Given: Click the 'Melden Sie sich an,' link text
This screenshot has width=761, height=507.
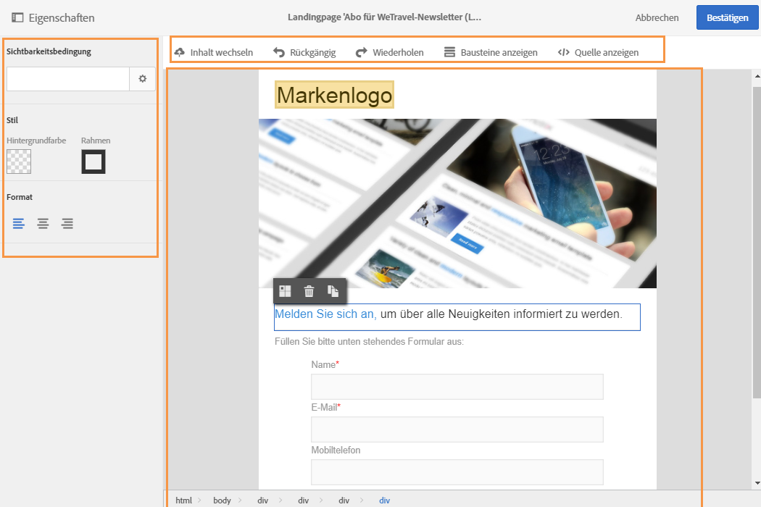Looking at the screenshot, I should click(x=325, y=314).
